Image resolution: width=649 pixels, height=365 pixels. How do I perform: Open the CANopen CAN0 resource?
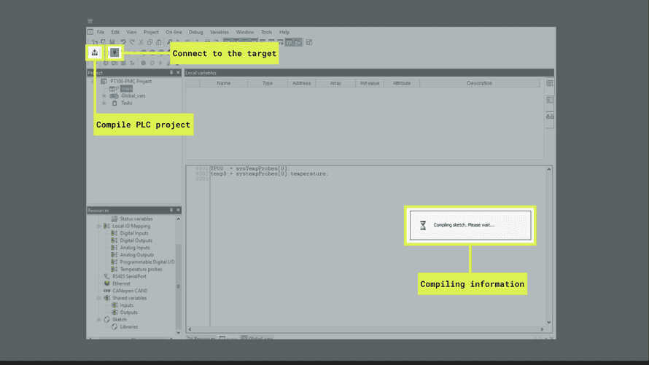pyautogui.click(x=129, y=291)
